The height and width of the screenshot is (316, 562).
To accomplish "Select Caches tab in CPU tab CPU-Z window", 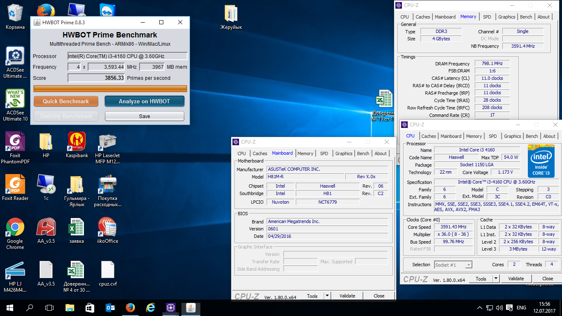I will (428, 136).
